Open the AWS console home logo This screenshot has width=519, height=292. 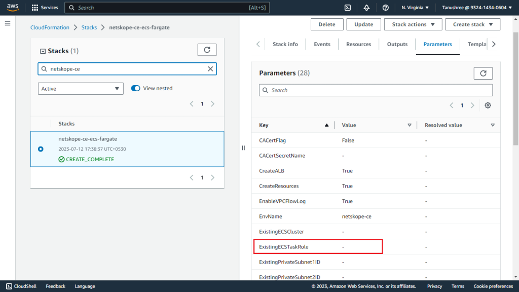click(x=13, y=7)
